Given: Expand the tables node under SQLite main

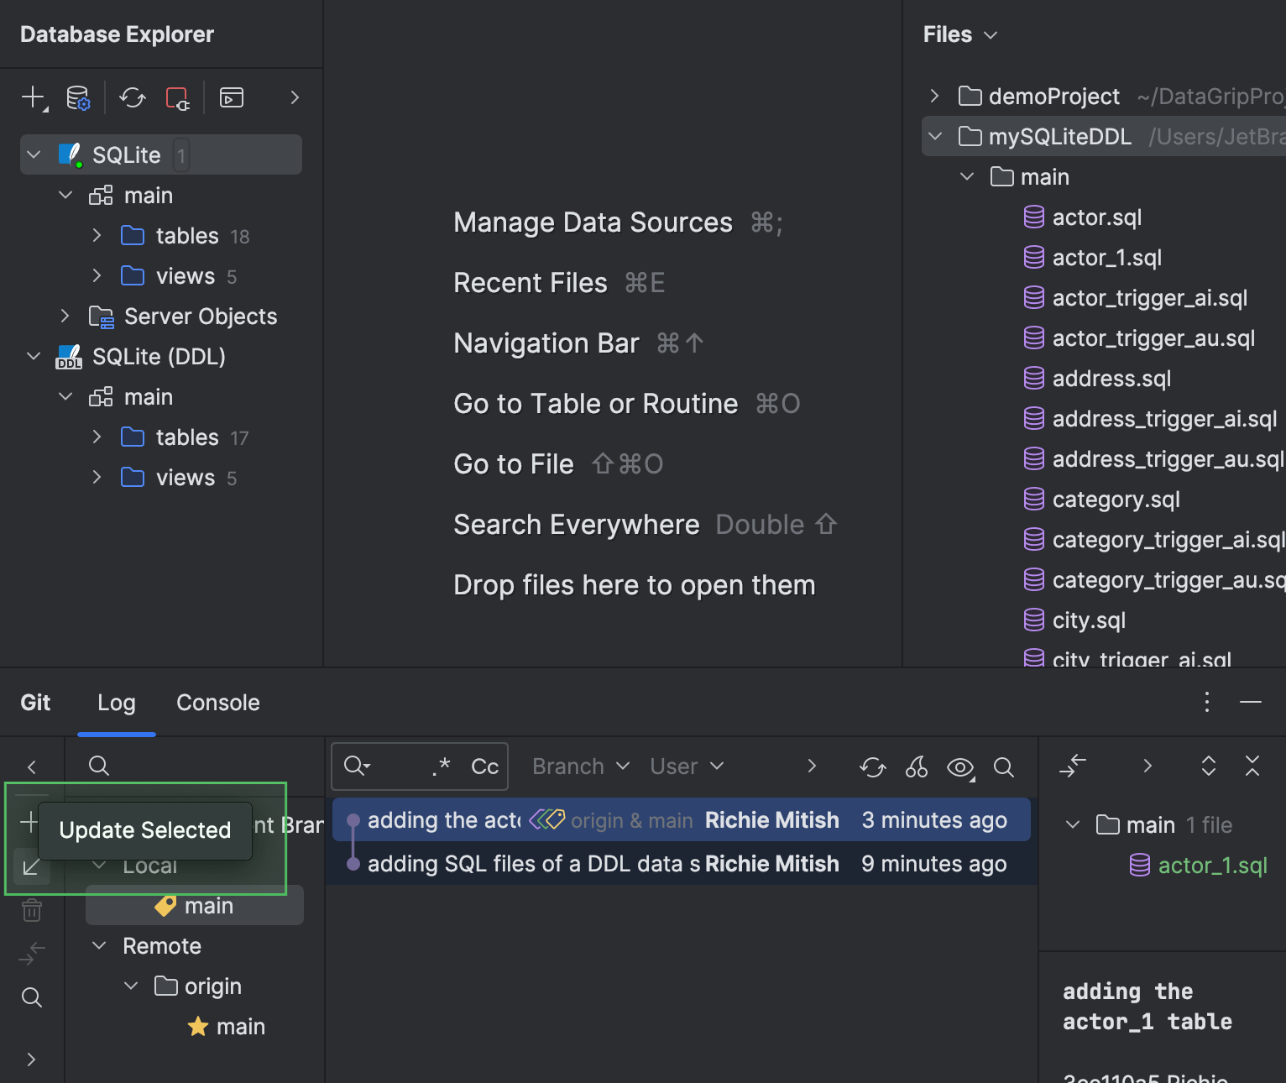Looking at the screenshot, I should [97, 236].
